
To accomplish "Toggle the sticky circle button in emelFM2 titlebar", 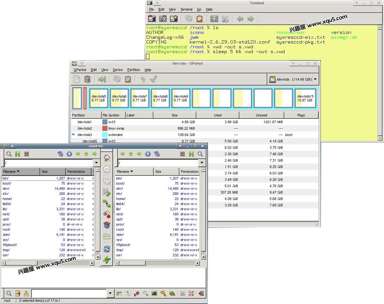I will [12, 146].
